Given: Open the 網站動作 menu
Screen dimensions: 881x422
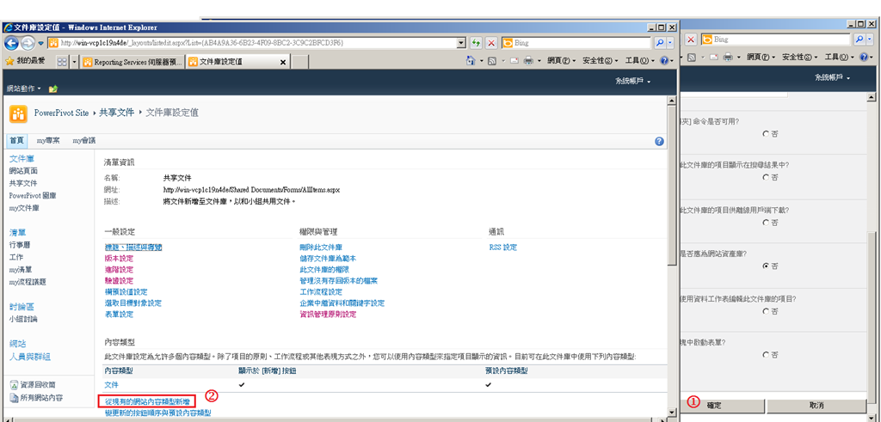Looking at the screenshot, I should coord(23,89).
